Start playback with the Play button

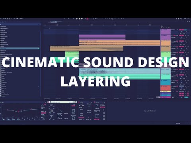(77, 19)
